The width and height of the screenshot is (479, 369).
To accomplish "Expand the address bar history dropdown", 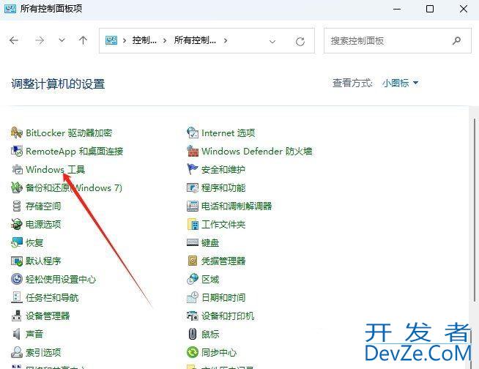I will 272,41.
